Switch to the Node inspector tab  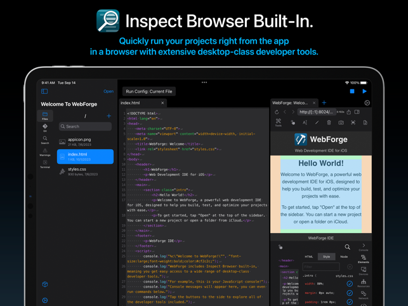point(344,256)
